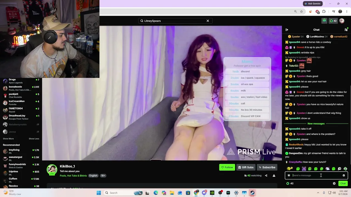Show hidden system tray icons

tap(318, 193)
